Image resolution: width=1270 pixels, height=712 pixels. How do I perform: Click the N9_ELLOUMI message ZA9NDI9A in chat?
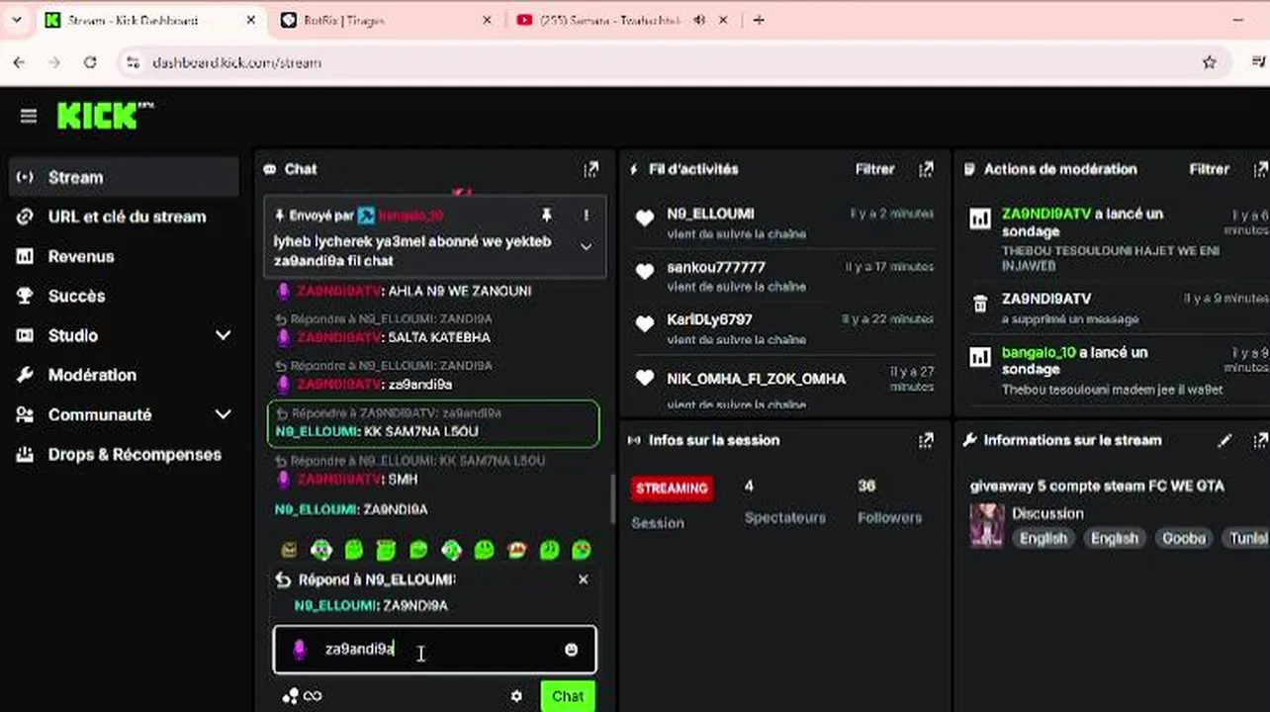tap(351, 509)
